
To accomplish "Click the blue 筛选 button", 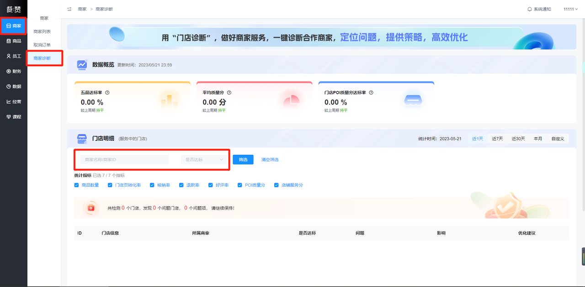I will click(x=243, y=159).
